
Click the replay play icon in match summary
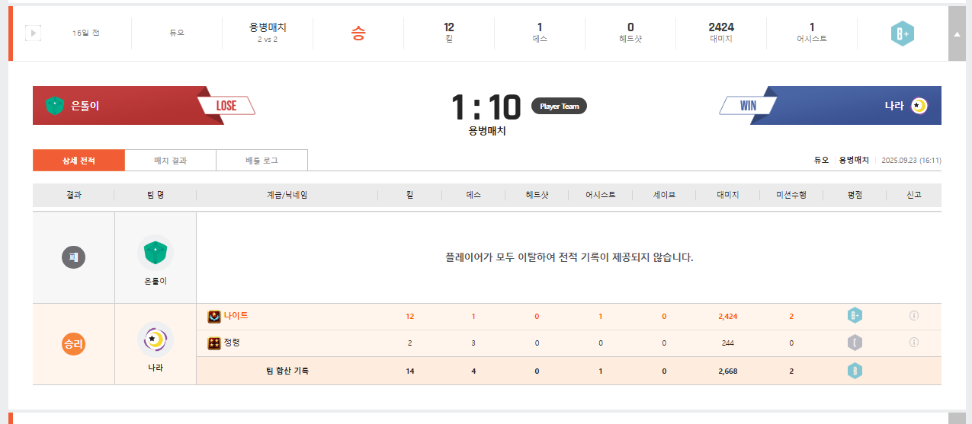[33, 33]
